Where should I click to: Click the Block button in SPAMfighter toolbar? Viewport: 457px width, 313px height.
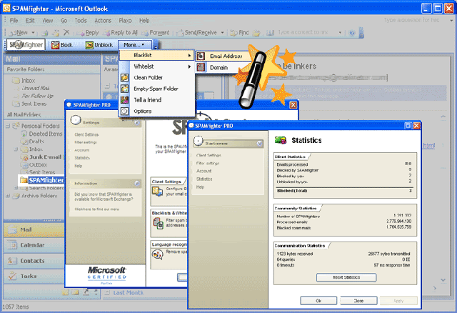click(x=61, y=44)
